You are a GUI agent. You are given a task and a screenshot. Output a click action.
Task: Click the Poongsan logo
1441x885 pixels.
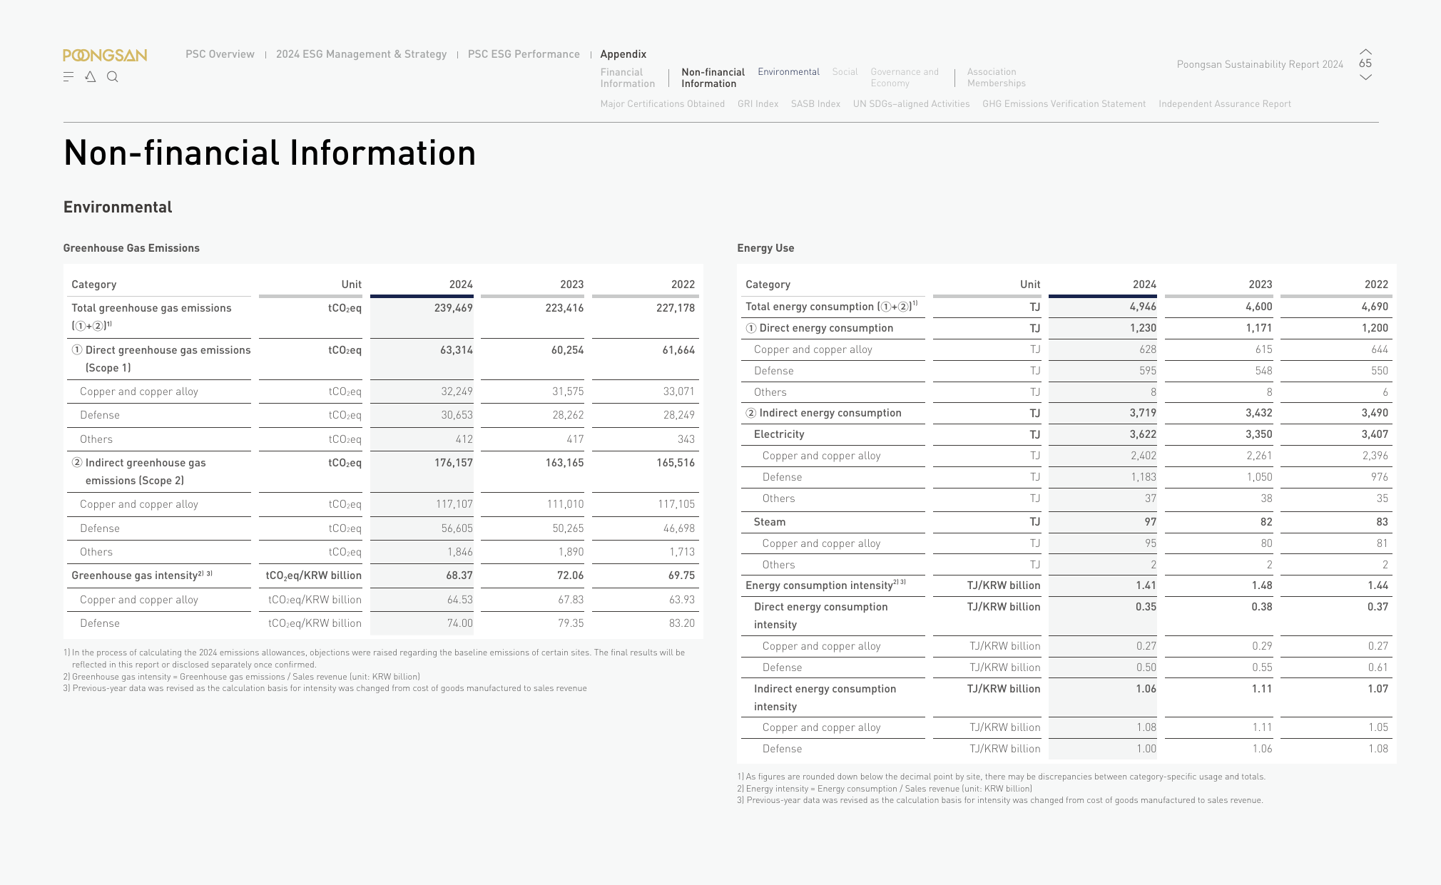tap(105, 55)
